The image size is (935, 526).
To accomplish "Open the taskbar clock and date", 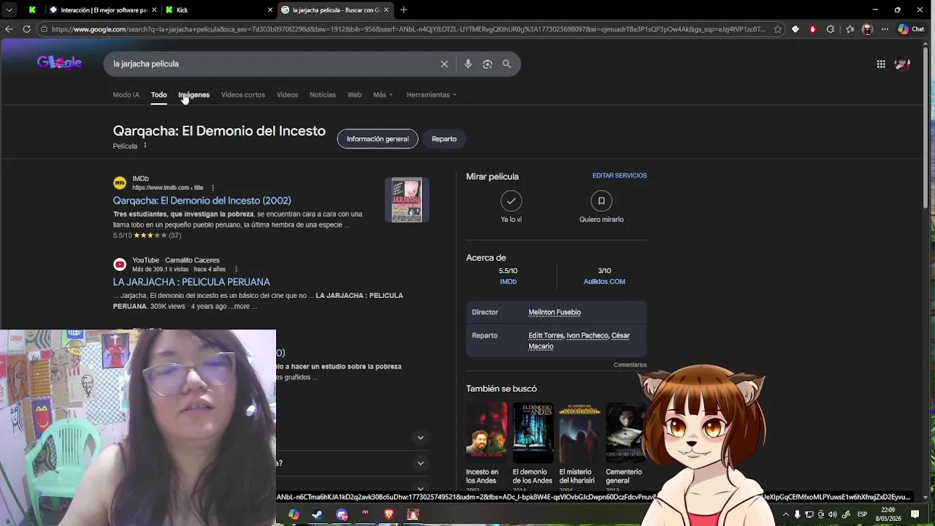I will [x=888, y=514].
